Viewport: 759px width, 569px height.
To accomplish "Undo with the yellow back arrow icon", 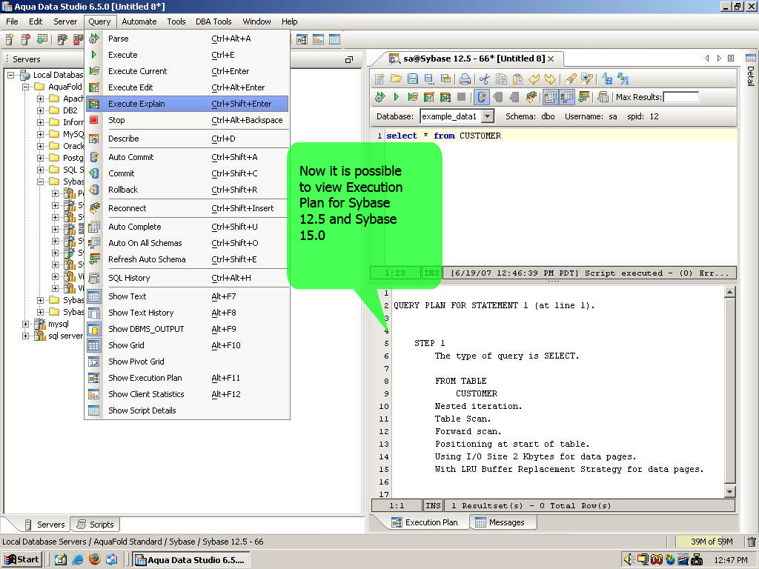I will pyautogui.click(x=534, y=79).
